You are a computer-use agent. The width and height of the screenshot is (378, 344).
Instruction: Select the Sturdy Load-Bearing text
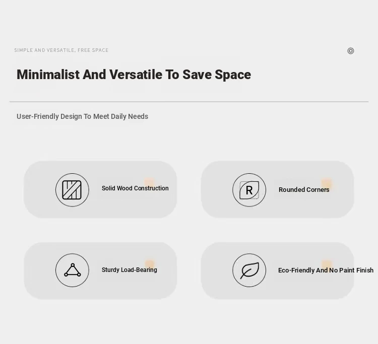pos(130,270)
